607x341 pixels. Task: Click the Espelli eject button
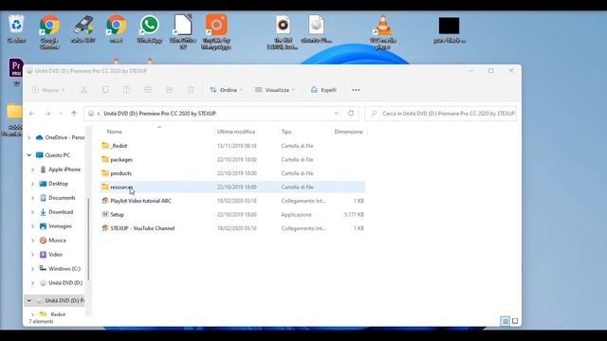(323, 90)
